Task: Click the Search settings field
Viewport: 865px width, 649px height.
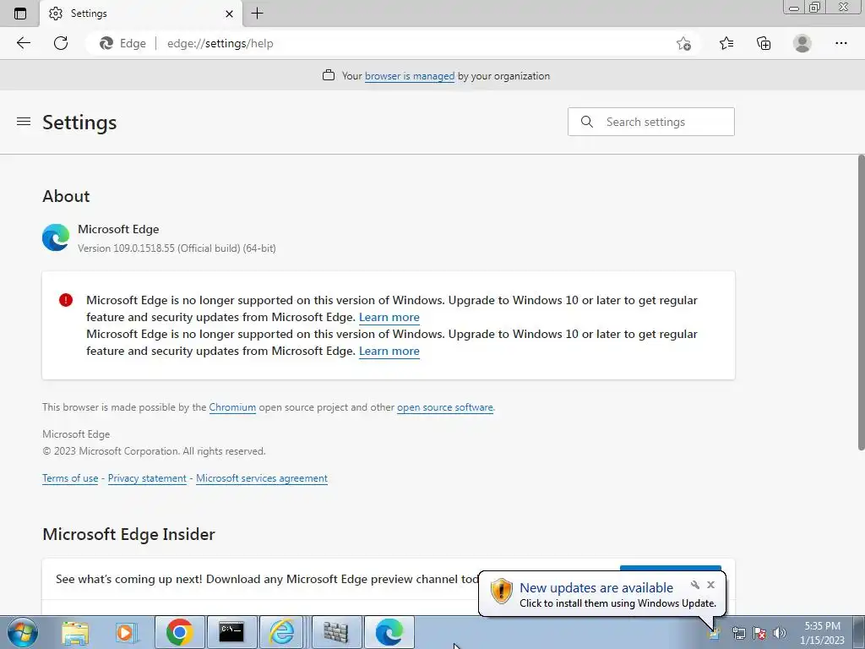Action: pos(651,122)
